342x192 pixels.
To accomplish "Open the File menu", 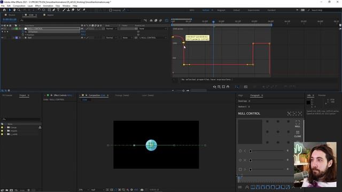I will click(3, 6).
